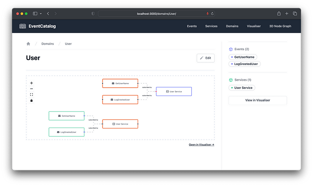Click the Edit button
The image size is (313, 186).
point(206,58)
